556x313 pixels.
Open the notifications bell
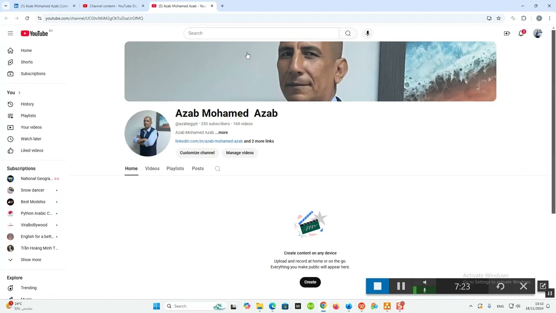[x=521, y=33]
